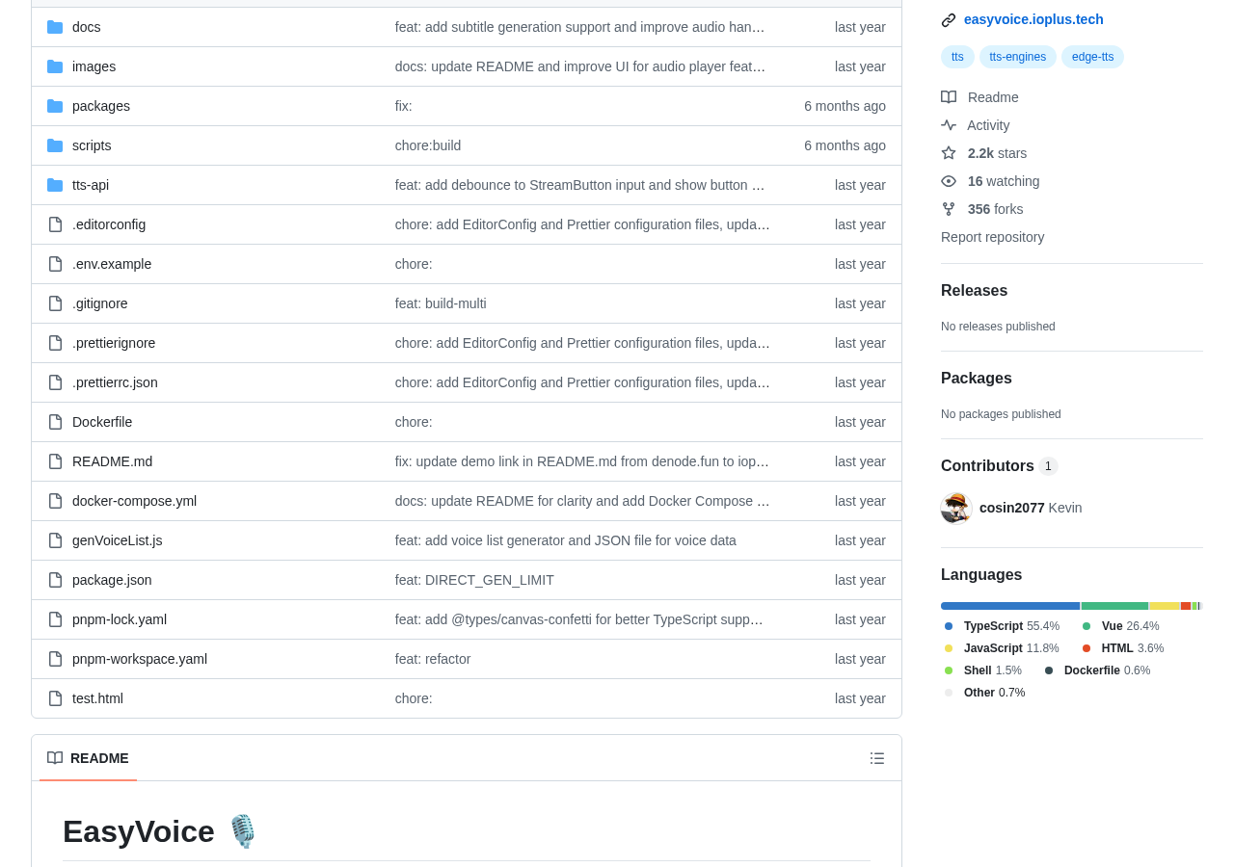
Task: Click the star icon next to 2.2k stars
Action: tap(949, 153)
